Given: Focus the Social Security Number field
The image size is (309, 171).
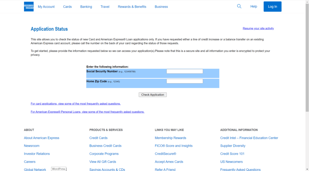Looking at the screenshot, I should coord(184,71).
